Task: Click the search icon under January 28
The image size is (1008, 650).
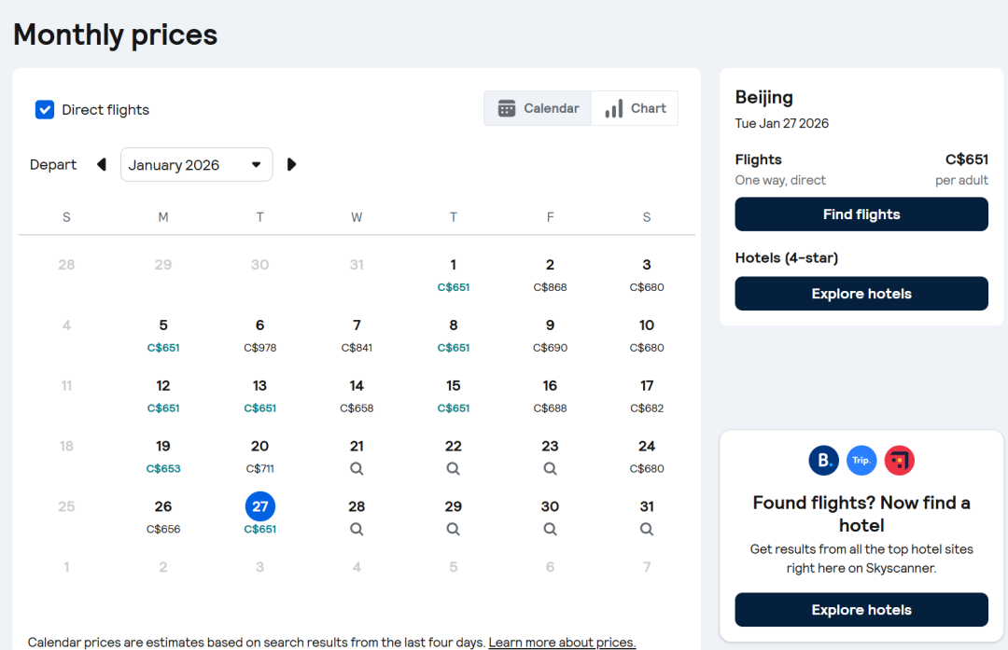Action: (357, 529)
